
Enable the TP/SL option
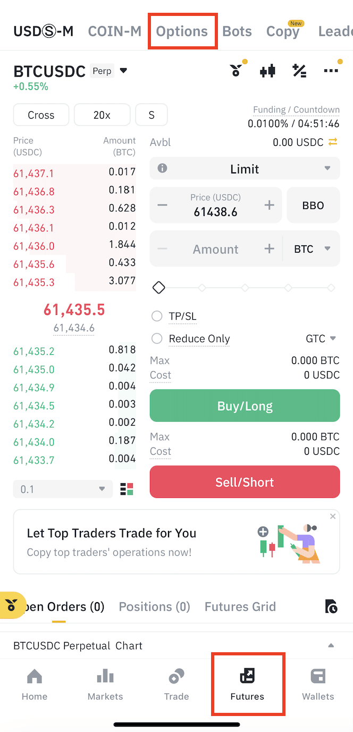pos(157,317)
